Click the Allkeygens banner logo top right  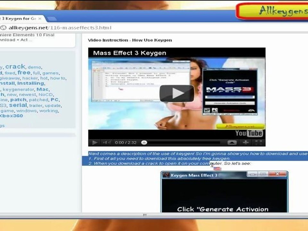click(x=273, y=11)
